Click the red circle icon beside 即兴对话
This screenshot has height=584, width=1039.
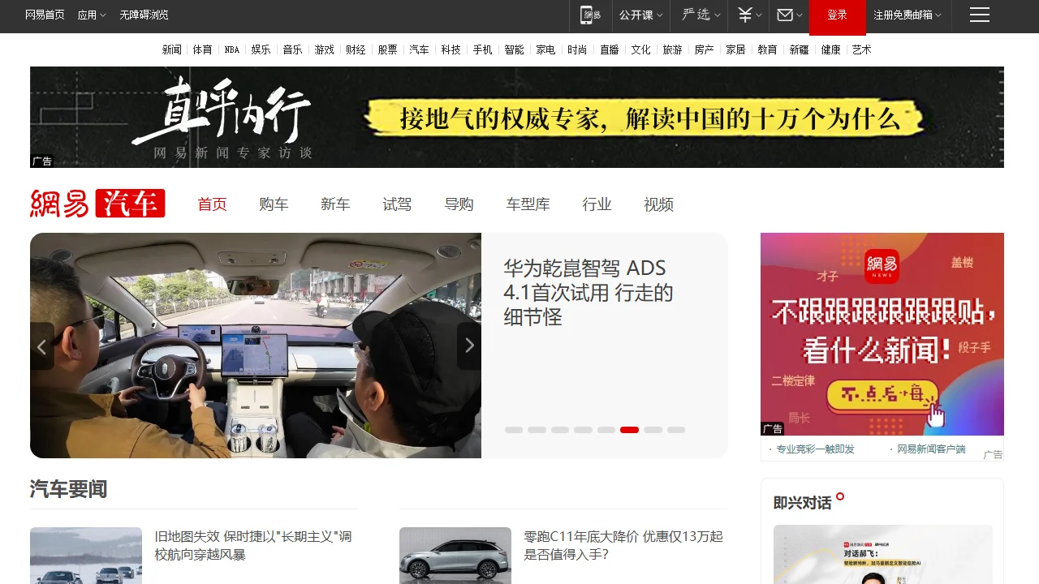point(840,496)
